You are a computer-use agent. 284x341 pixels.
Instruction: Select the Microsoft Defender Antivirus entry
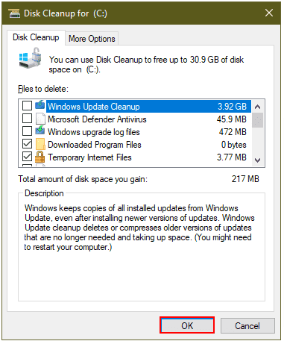tap(97, 119)
